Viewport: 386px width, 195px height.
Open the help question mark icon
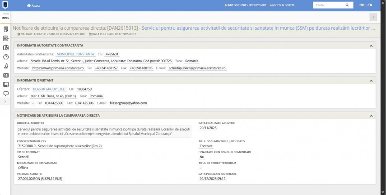(6, 57)
